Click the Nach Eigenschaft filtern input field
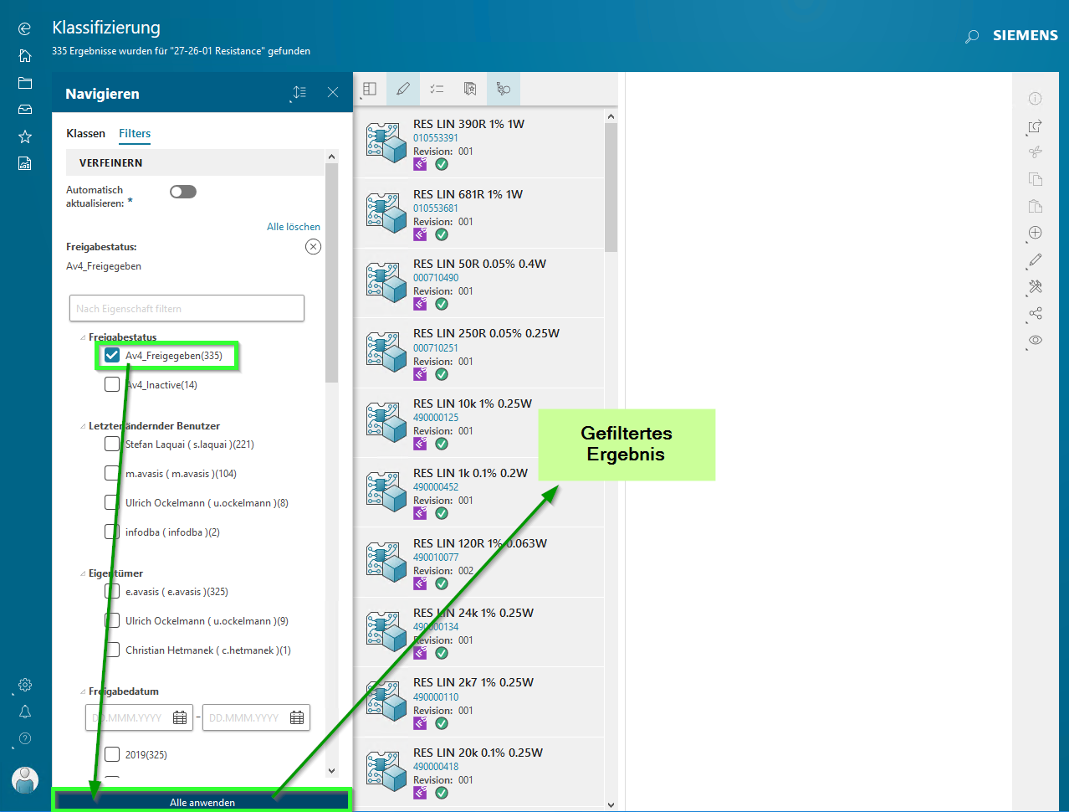The height and width of the screenshot is (812, 1069). click(187, 308)
